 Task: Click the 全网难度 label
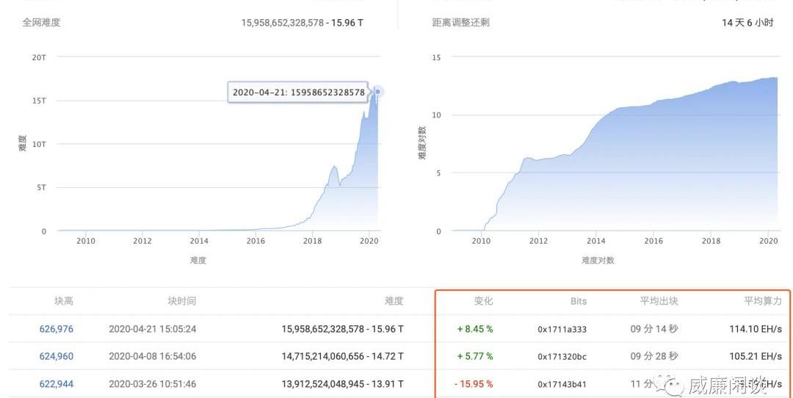(x=41, y=23)
